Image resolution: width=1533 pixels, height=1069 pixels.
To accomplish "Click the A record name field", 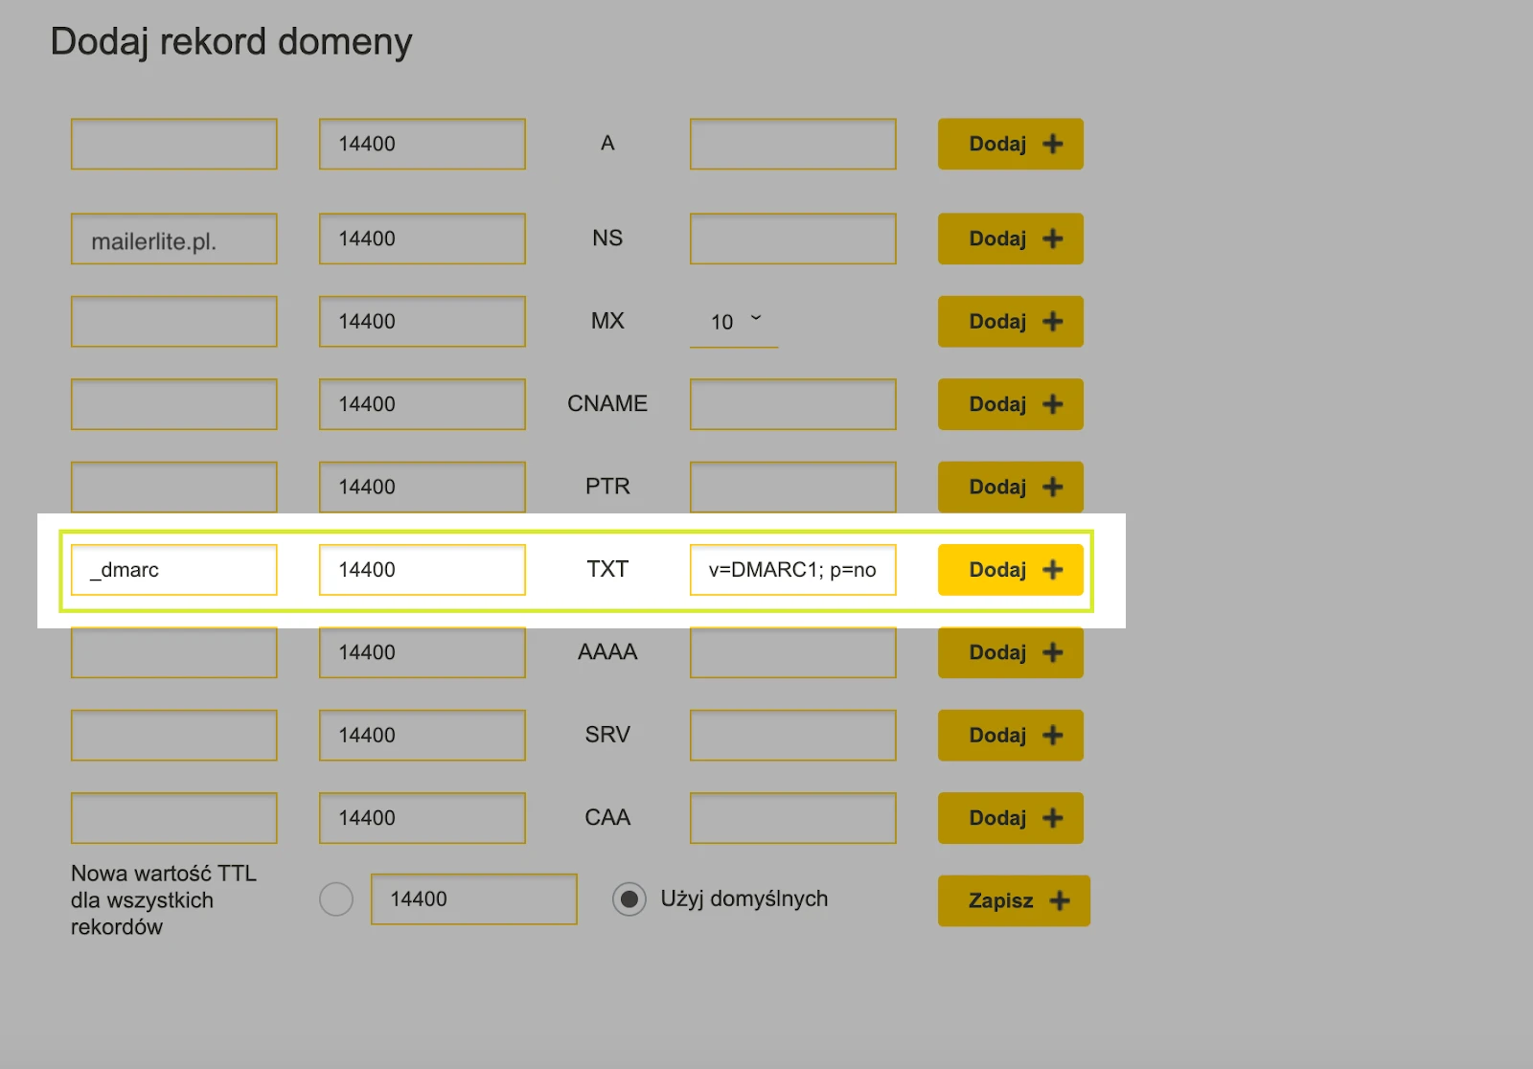I will click(x=173, y=144).
